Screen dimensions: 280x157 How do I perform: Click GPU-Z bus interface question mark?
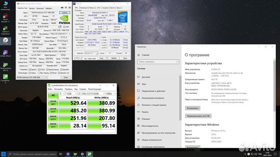[70, 34]
